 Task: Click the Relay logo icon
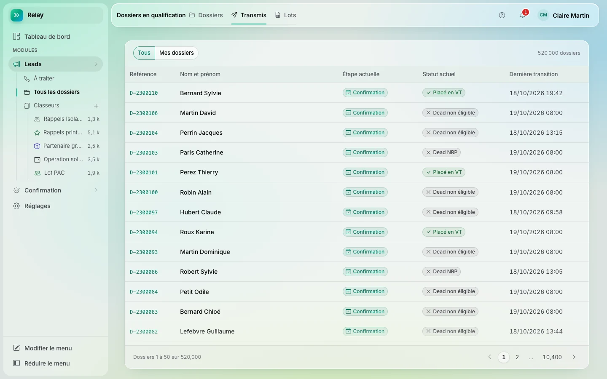[17, 15]
